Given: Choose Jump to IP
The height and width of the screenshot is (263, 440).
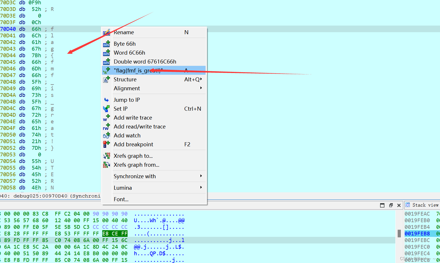Looking at the screenshot, I should 154,100.
